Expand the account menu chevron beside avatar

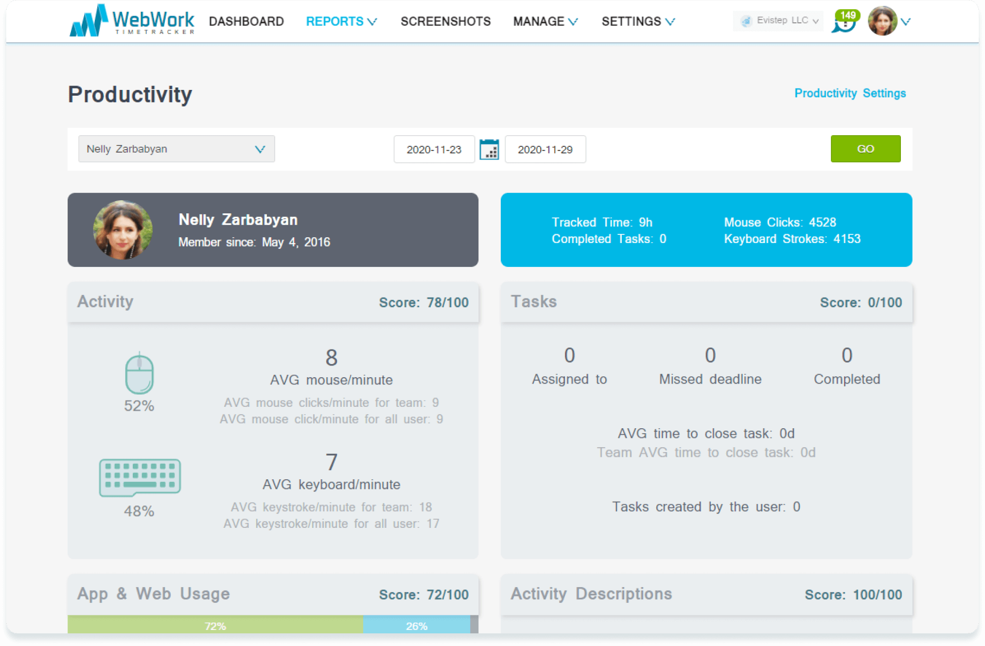point(905,21)
